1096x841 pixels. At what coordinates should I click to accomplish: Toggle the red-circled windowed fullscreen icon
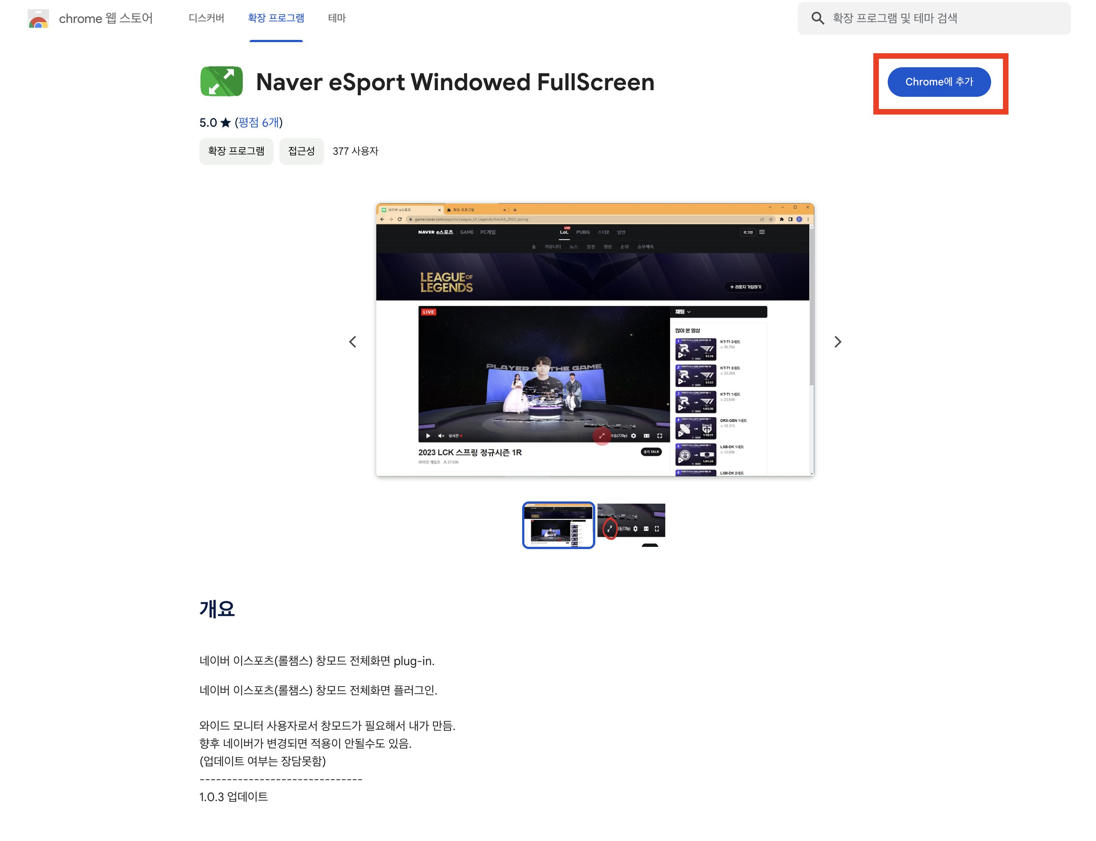tap(602, 436)
